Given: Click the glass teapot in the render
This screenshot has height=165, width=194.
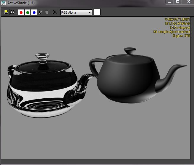Looking at the screenshot, I should tap(43, 86).
